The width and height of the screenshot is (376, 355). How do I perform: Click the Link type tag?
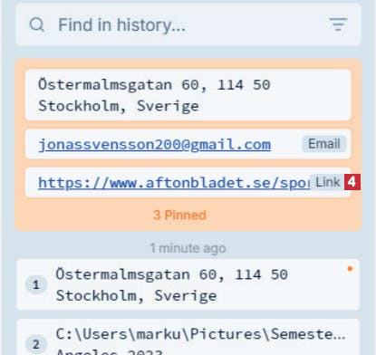point(328,182)
